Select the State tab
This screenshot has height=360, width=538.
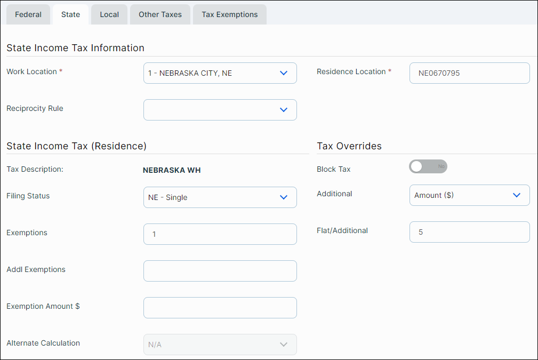tap(71, 14)
